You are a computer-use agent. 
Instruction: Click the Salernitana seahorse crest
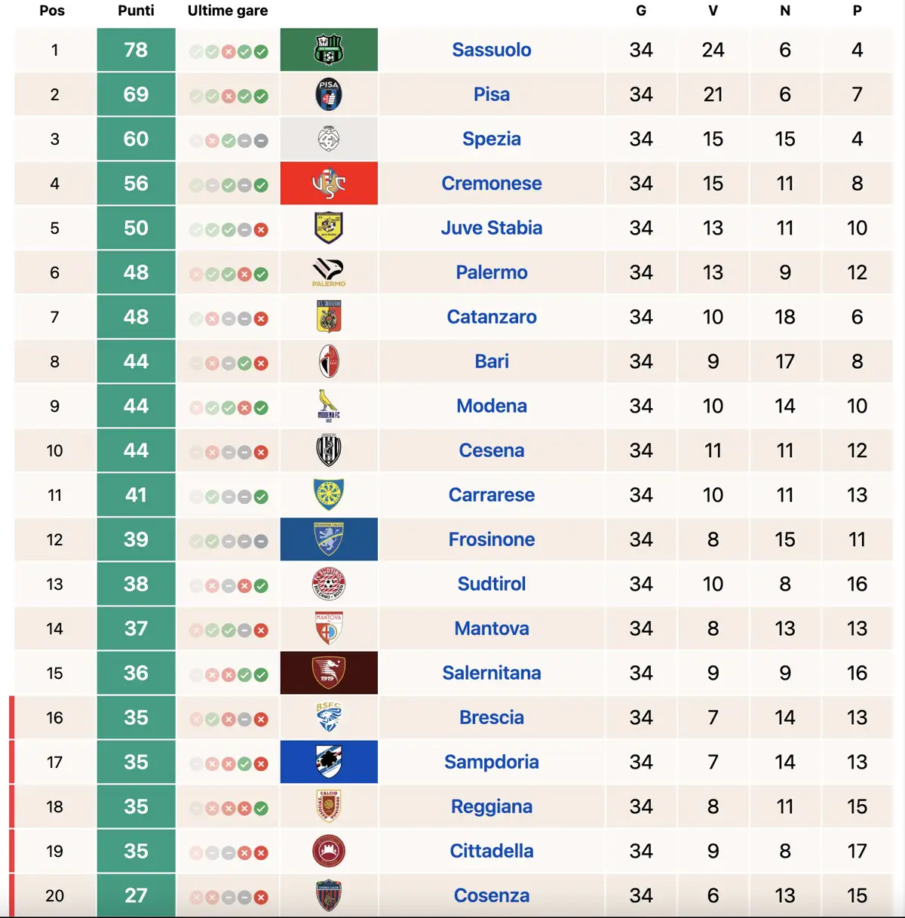pos(329,673)
